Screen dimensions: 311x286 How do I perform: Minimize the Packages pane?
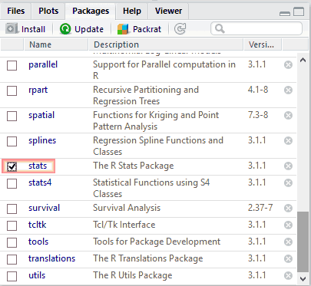tap(285, 13)
